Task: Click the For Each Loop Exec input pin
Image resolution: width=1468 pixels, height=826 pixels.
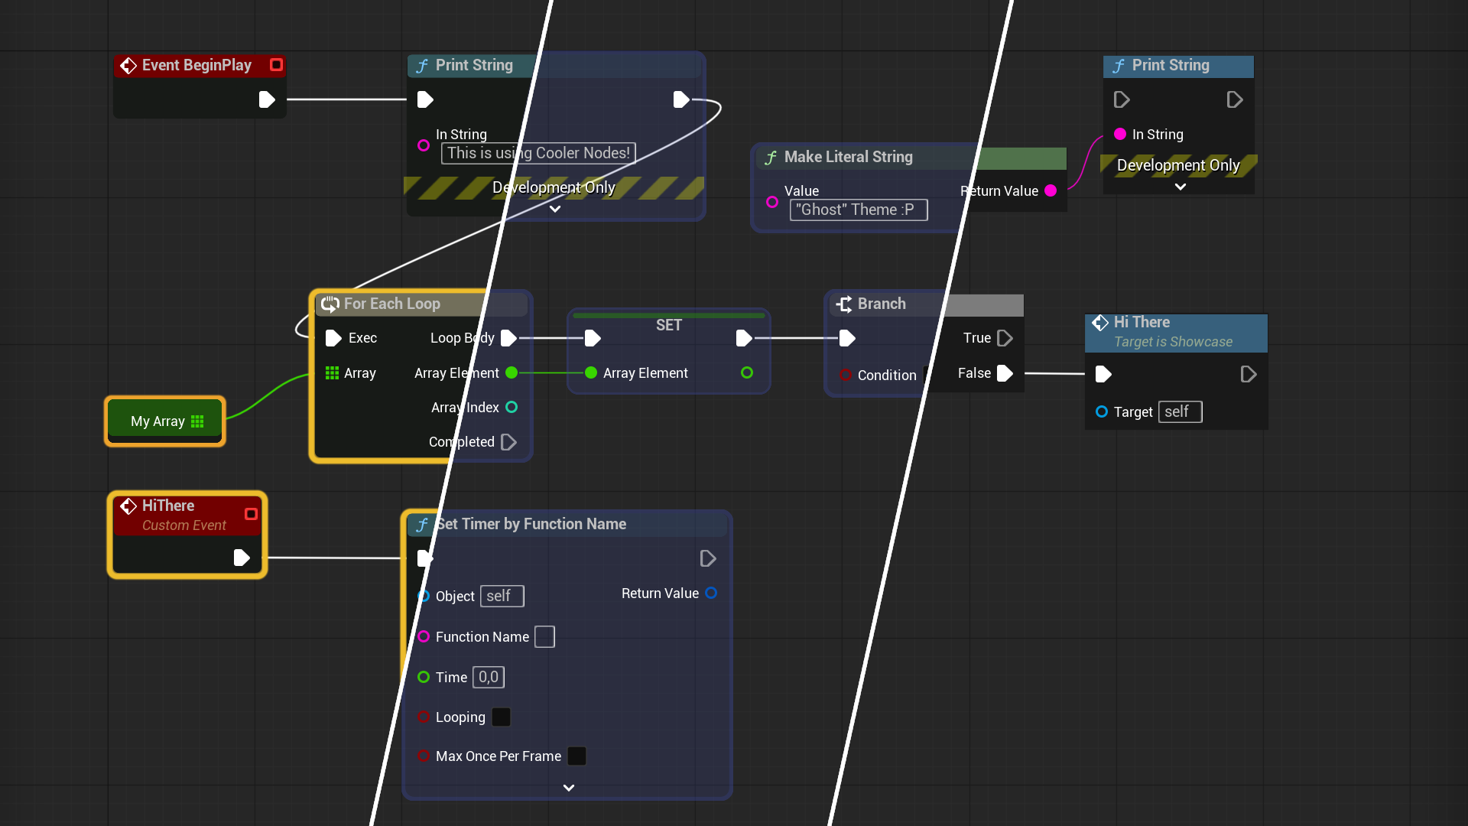Action: coord(333,338)
